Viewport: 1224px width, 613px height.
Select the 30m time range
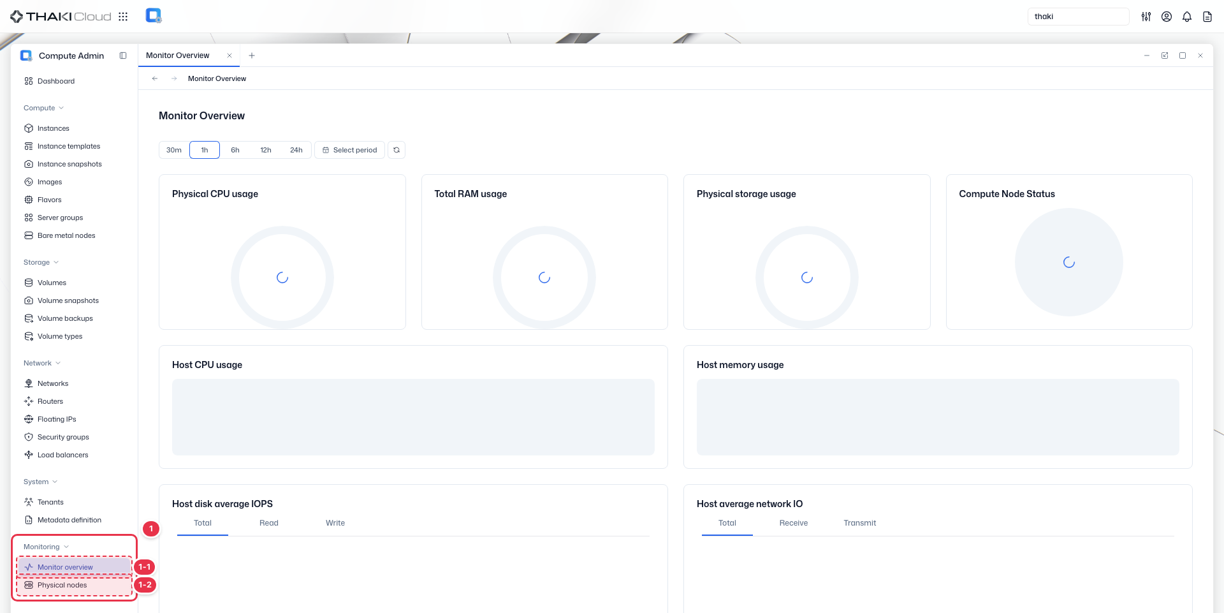pyautogui.click(x=174, y=150)
